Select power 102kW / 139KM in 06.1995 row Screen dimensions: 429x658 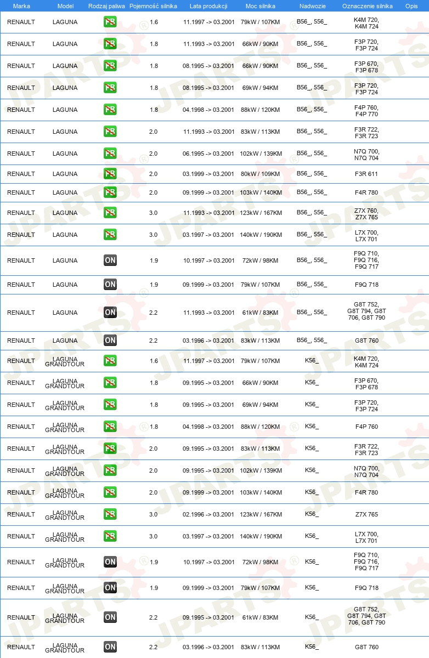click(261, 154)
